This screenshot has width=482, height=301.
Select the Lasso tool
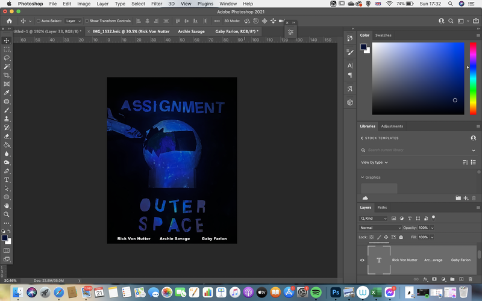tap(7, 58)
